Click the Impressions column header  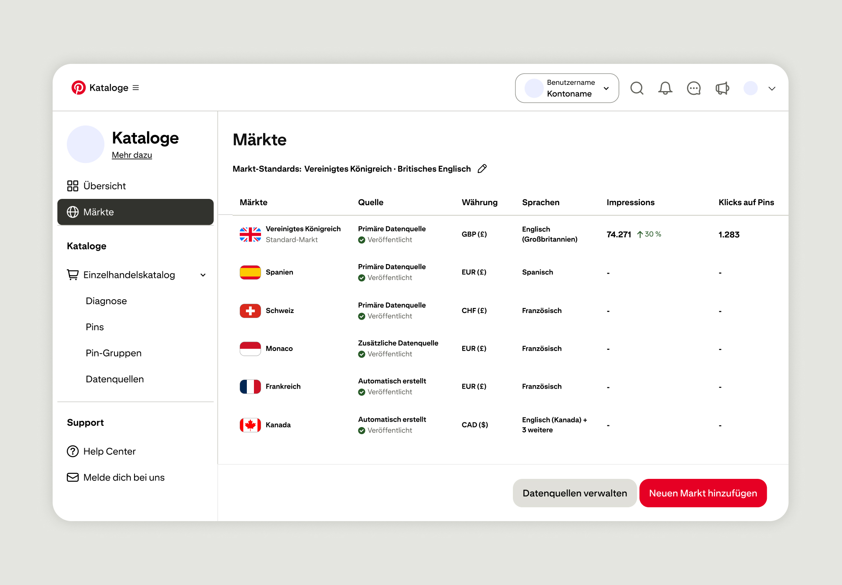click(x=630, y=202)
